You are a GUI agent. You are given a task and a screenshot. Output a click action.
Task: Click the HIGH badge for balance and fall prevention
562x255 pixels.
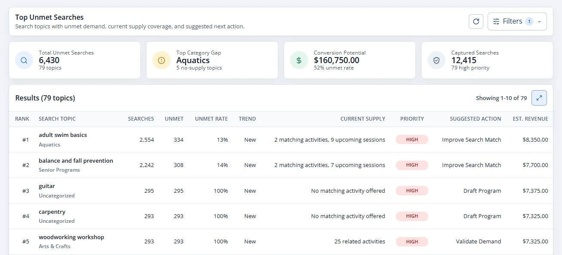pyautogui.click(x=412, y=165)
